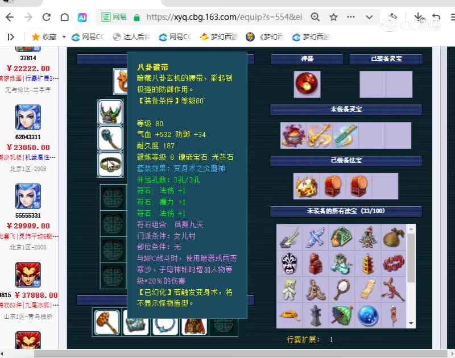455x358 pixels.
Task: Click the zoom magnifier in address bar
Action: pyautogui.click(x=315, y=17)
